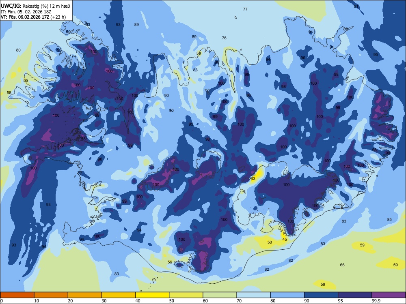Select the legend tick label '90' under the color bar
The width and height of the screenshot is (406, 304).
point(307,301)
